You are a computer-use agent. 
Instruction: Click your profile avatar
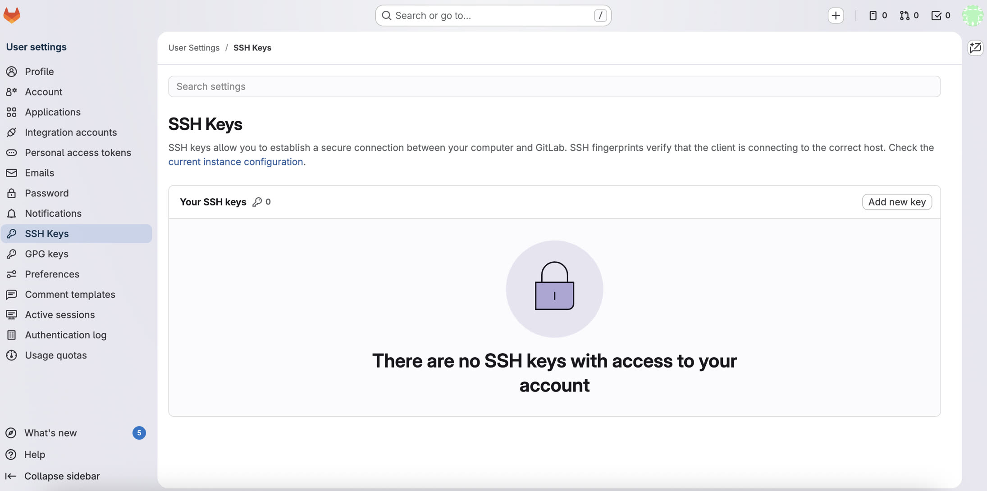[972, 15]
